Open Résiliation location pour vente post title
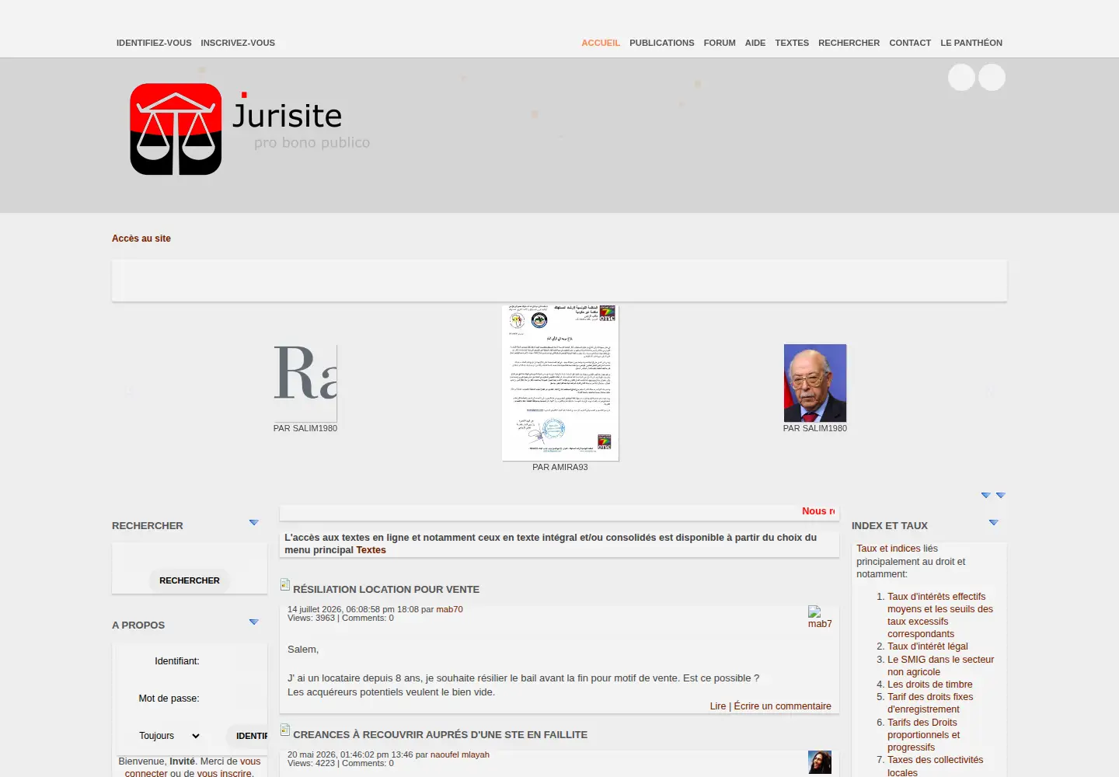This screenshot has width=1119, height=777. pyautogui.click(x=386, y=590)
